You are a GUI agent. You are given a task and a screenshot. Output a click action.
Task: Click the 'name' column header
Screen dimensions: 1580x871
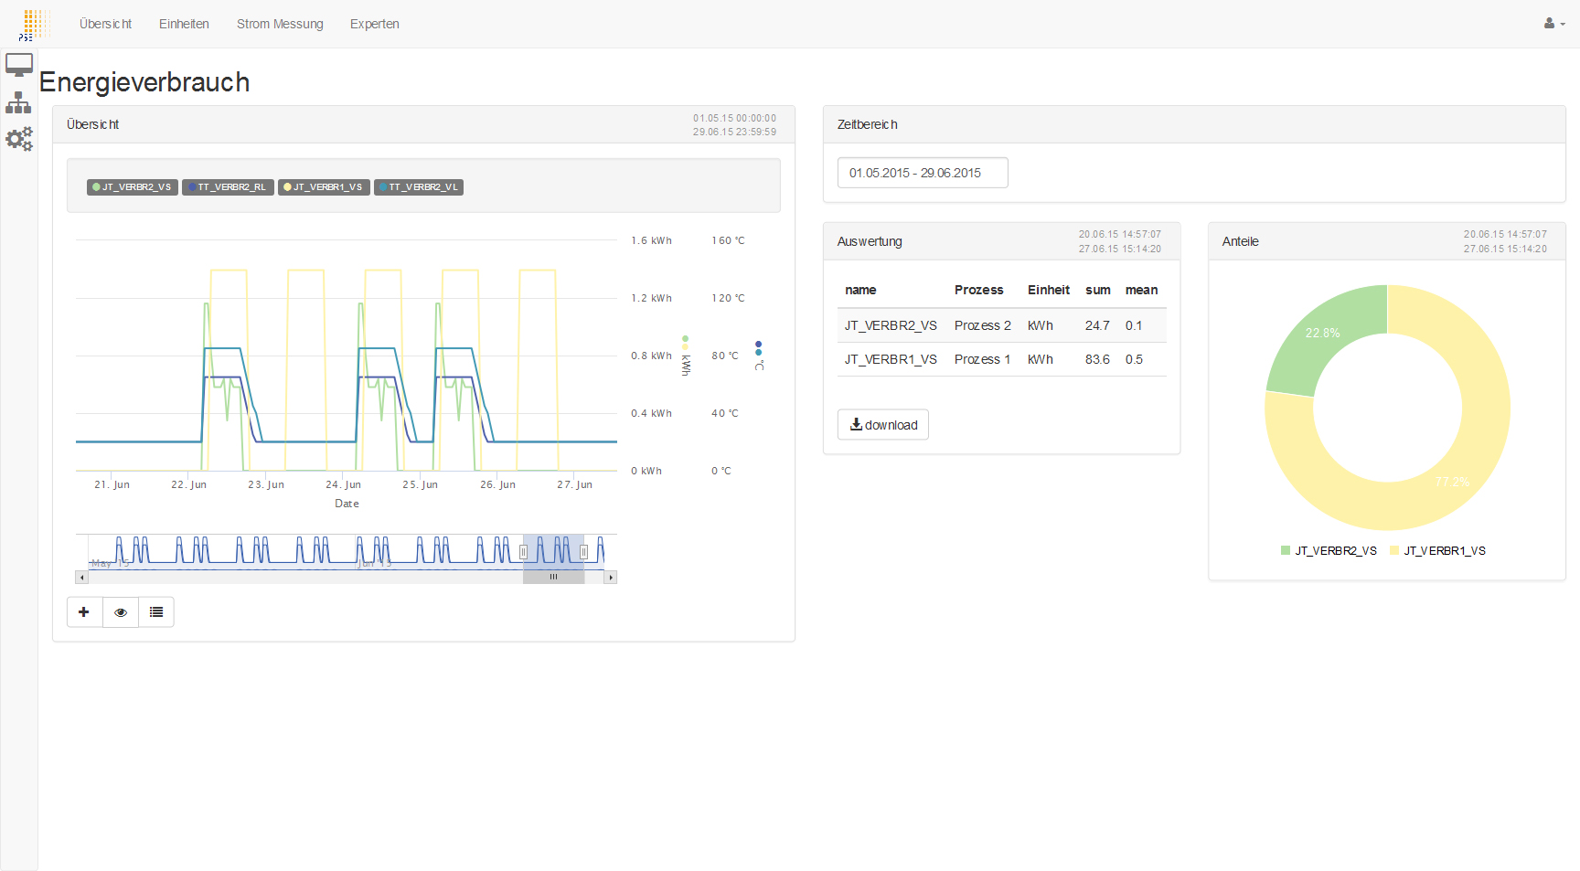click(860, 290)
